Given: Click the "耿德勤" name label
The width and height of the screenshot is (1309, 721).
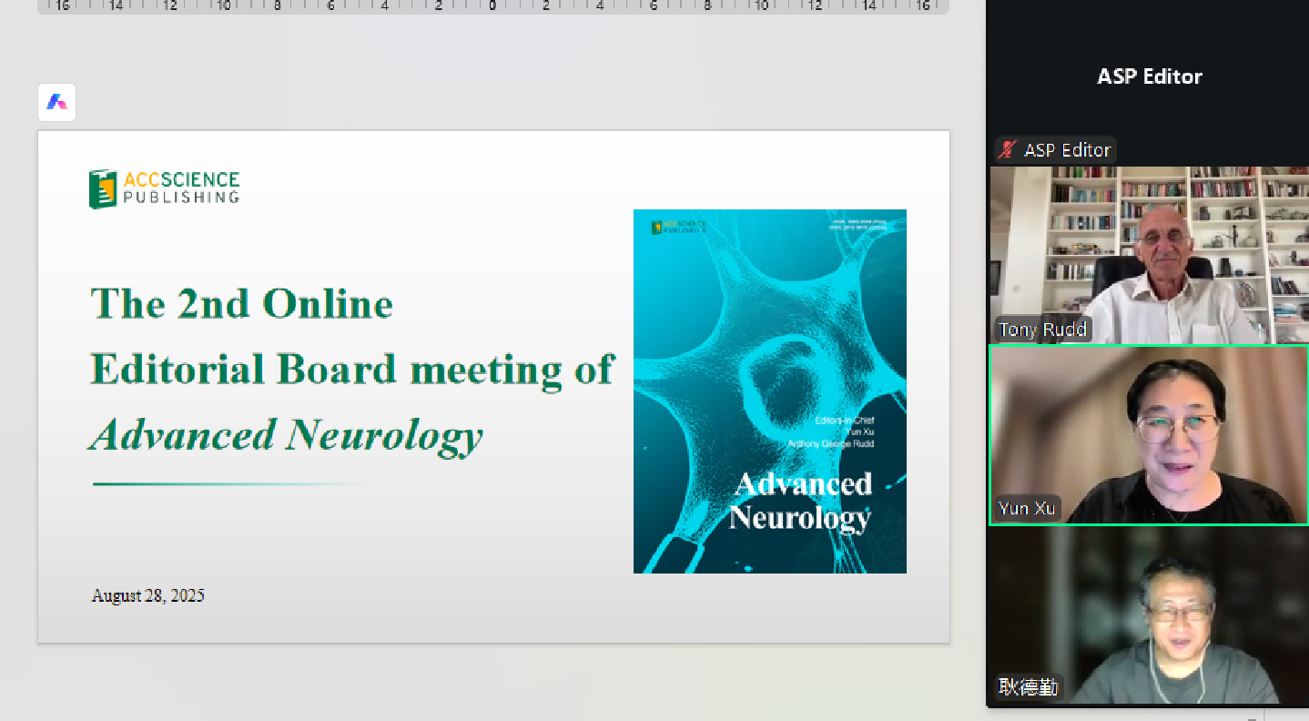Looking at the screenshot, I should [1029, 686].
